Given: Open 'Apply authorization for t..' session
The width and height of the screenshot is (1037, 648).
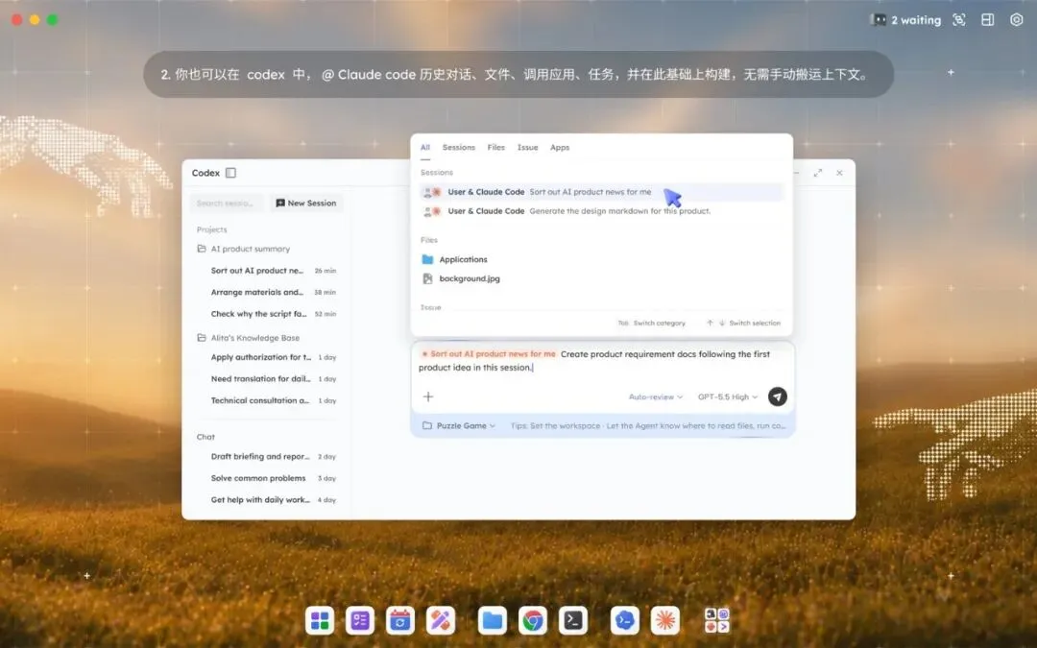Looking at the screenshot, I should [273, 357].
